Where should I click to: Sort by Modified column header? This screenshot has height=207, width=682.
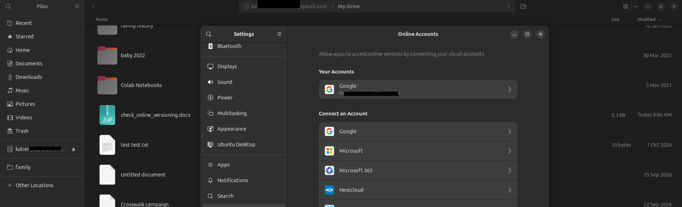click(x=650, y=19)
